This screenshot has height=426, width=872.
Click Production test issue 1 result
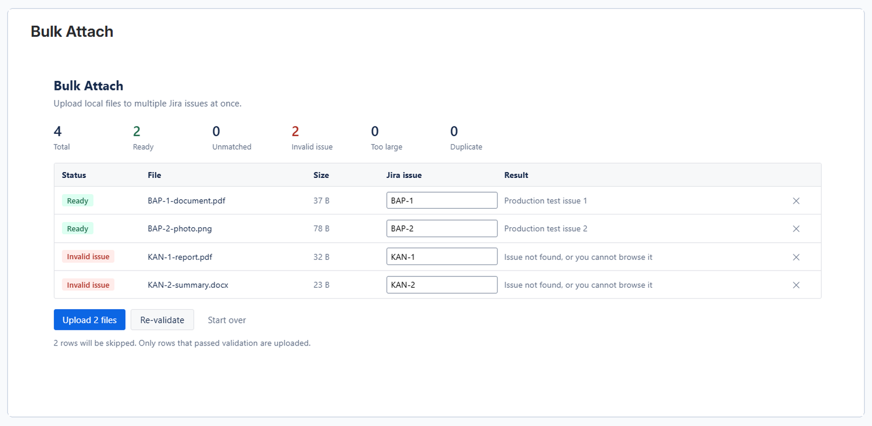pyautogui.click(x=545, y=201)
